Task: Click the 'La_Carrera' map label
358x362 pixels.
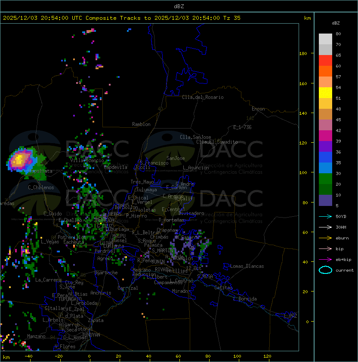Action: click(x=48, y=280)
